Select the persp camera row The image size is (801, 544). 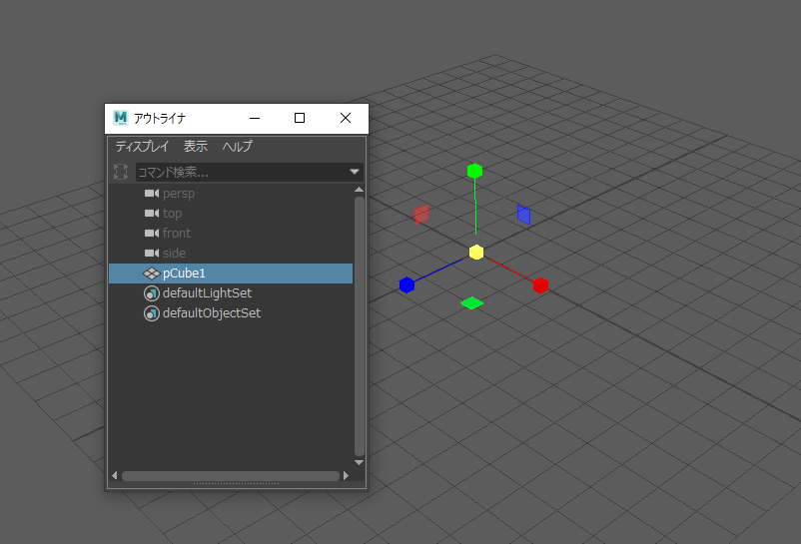pos(231,194)
